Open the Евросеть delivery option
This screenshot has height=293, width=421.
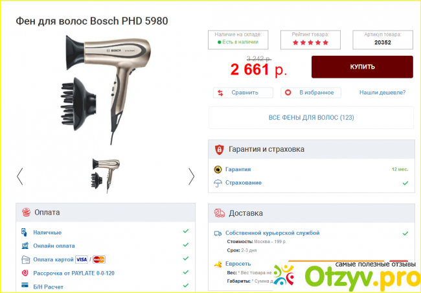coord(238,264)
